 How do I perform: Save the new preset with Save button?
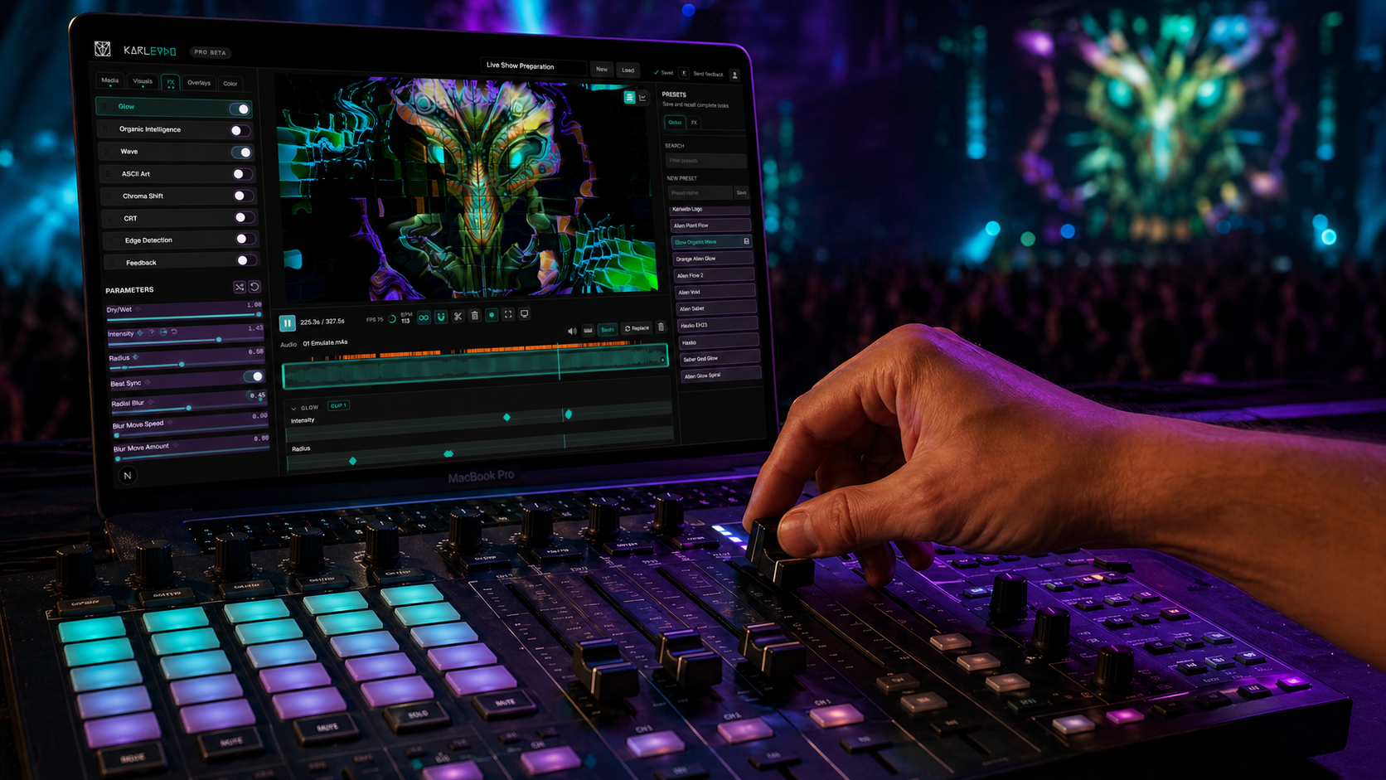(x=742, y=193)
